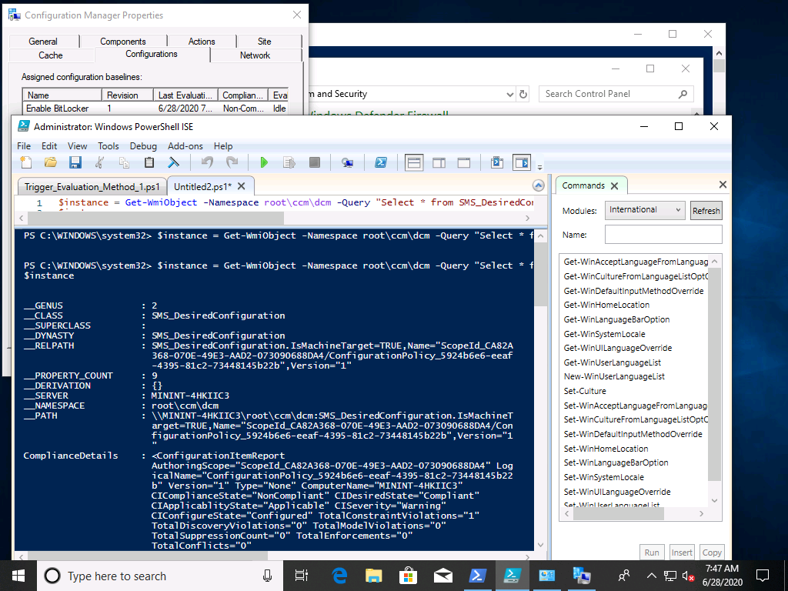This screenshot has height=591, width=788.
Task: Open the Mail app from the taskbar
Action: pos(442,576)
